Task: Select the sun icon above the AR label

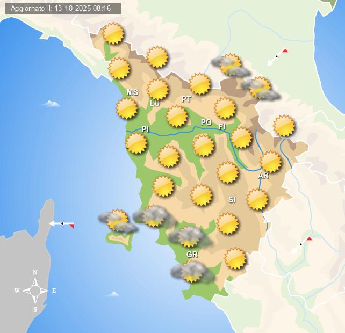Action: tap(270, 162)
